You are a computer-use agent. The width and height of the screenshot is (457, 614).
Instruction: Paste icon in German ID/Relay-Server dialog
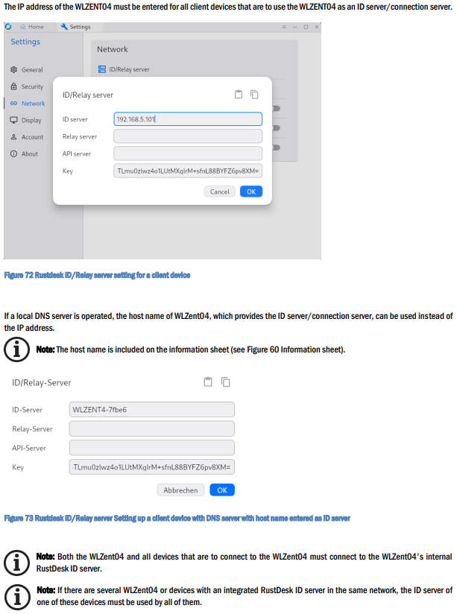pyautogui.click(x=208, y=382)
